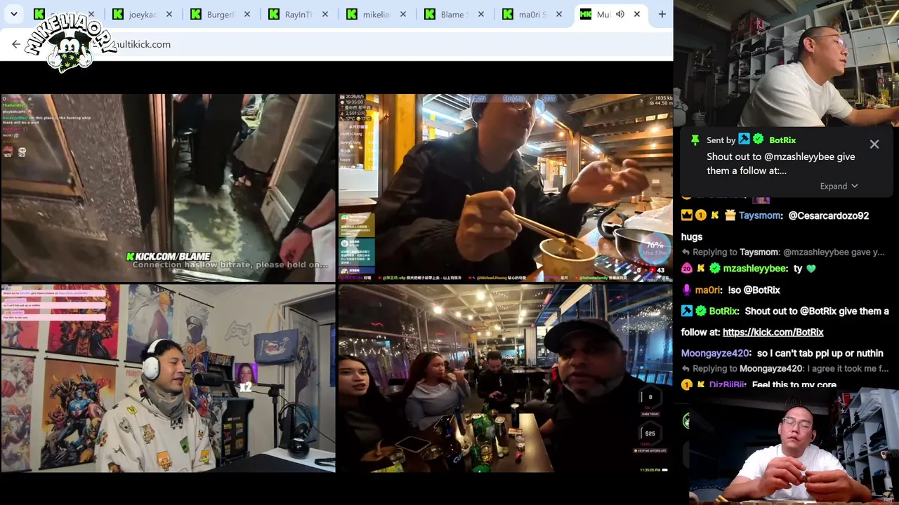
Task: Expand the pinned shout out message
Action: pyautogui.click(x=839, y=186)
